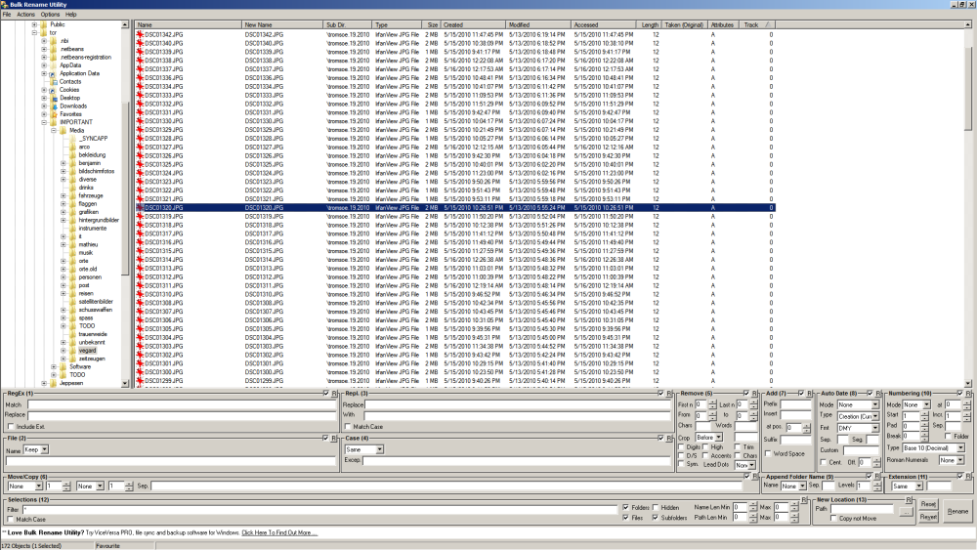Expand the Software folder in tree

click(x=53, y=366)
